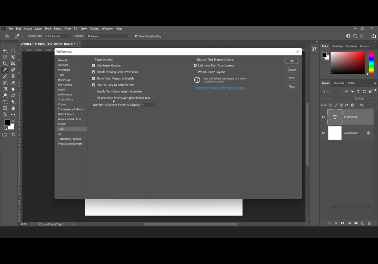The height and width of the screenshot is (264, 378).
Task: Expand the layer Fill dropdown arrow
Action: (375, 105)
